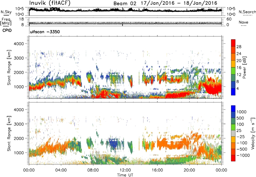This screenshot has height=177, width=256.
Task: Click the blue bottom segment of power colorbar
Action: click(233, 92)
